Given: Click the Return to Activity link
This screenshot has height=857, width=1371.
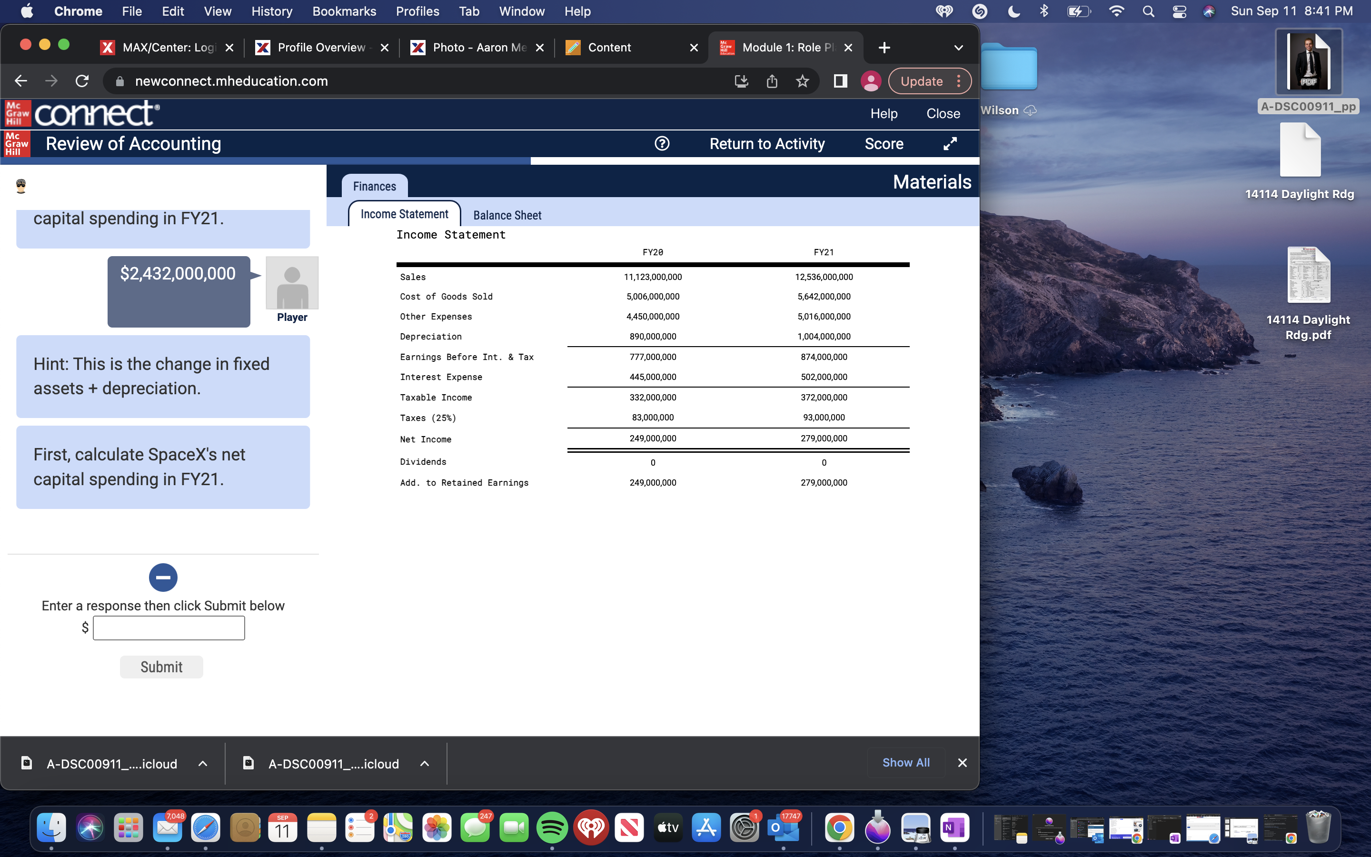Looking at the screenshot, I should pos(767,143).
